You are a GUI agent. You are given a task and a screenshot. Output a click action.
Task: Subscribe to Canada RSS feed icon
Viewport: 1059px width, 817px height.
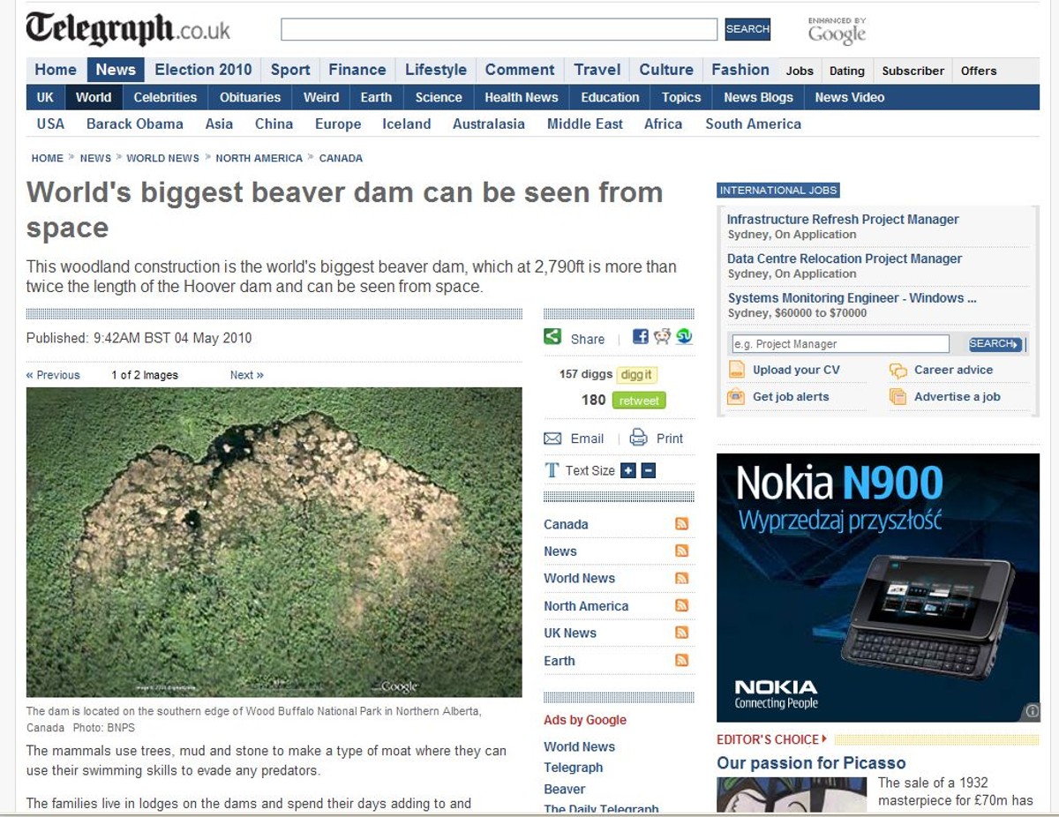pyautogui.click(x=681, y=524)
